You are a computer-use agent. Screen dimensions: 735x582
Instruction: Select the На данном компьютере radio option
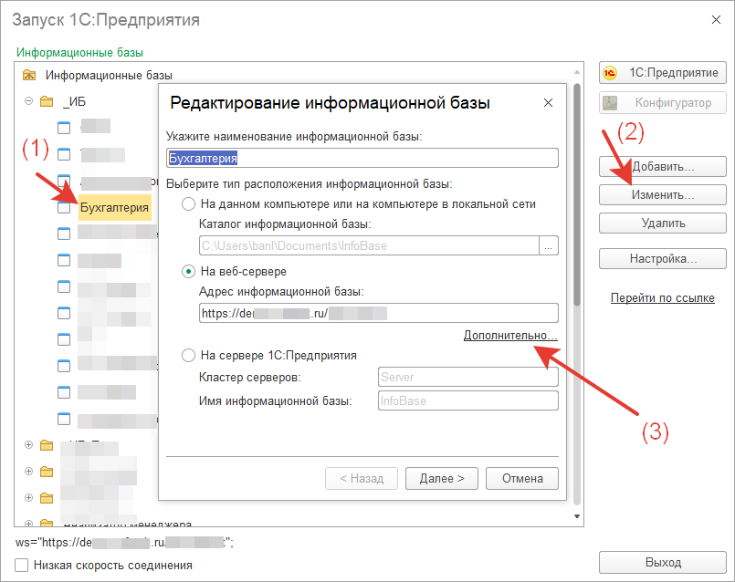pyautogui.click(x=189, y=204)
